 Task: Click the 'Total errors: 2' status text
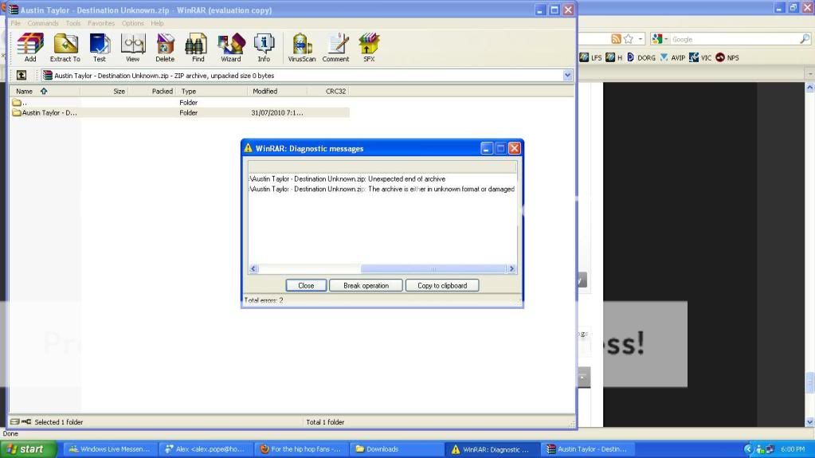click(264, 300)
